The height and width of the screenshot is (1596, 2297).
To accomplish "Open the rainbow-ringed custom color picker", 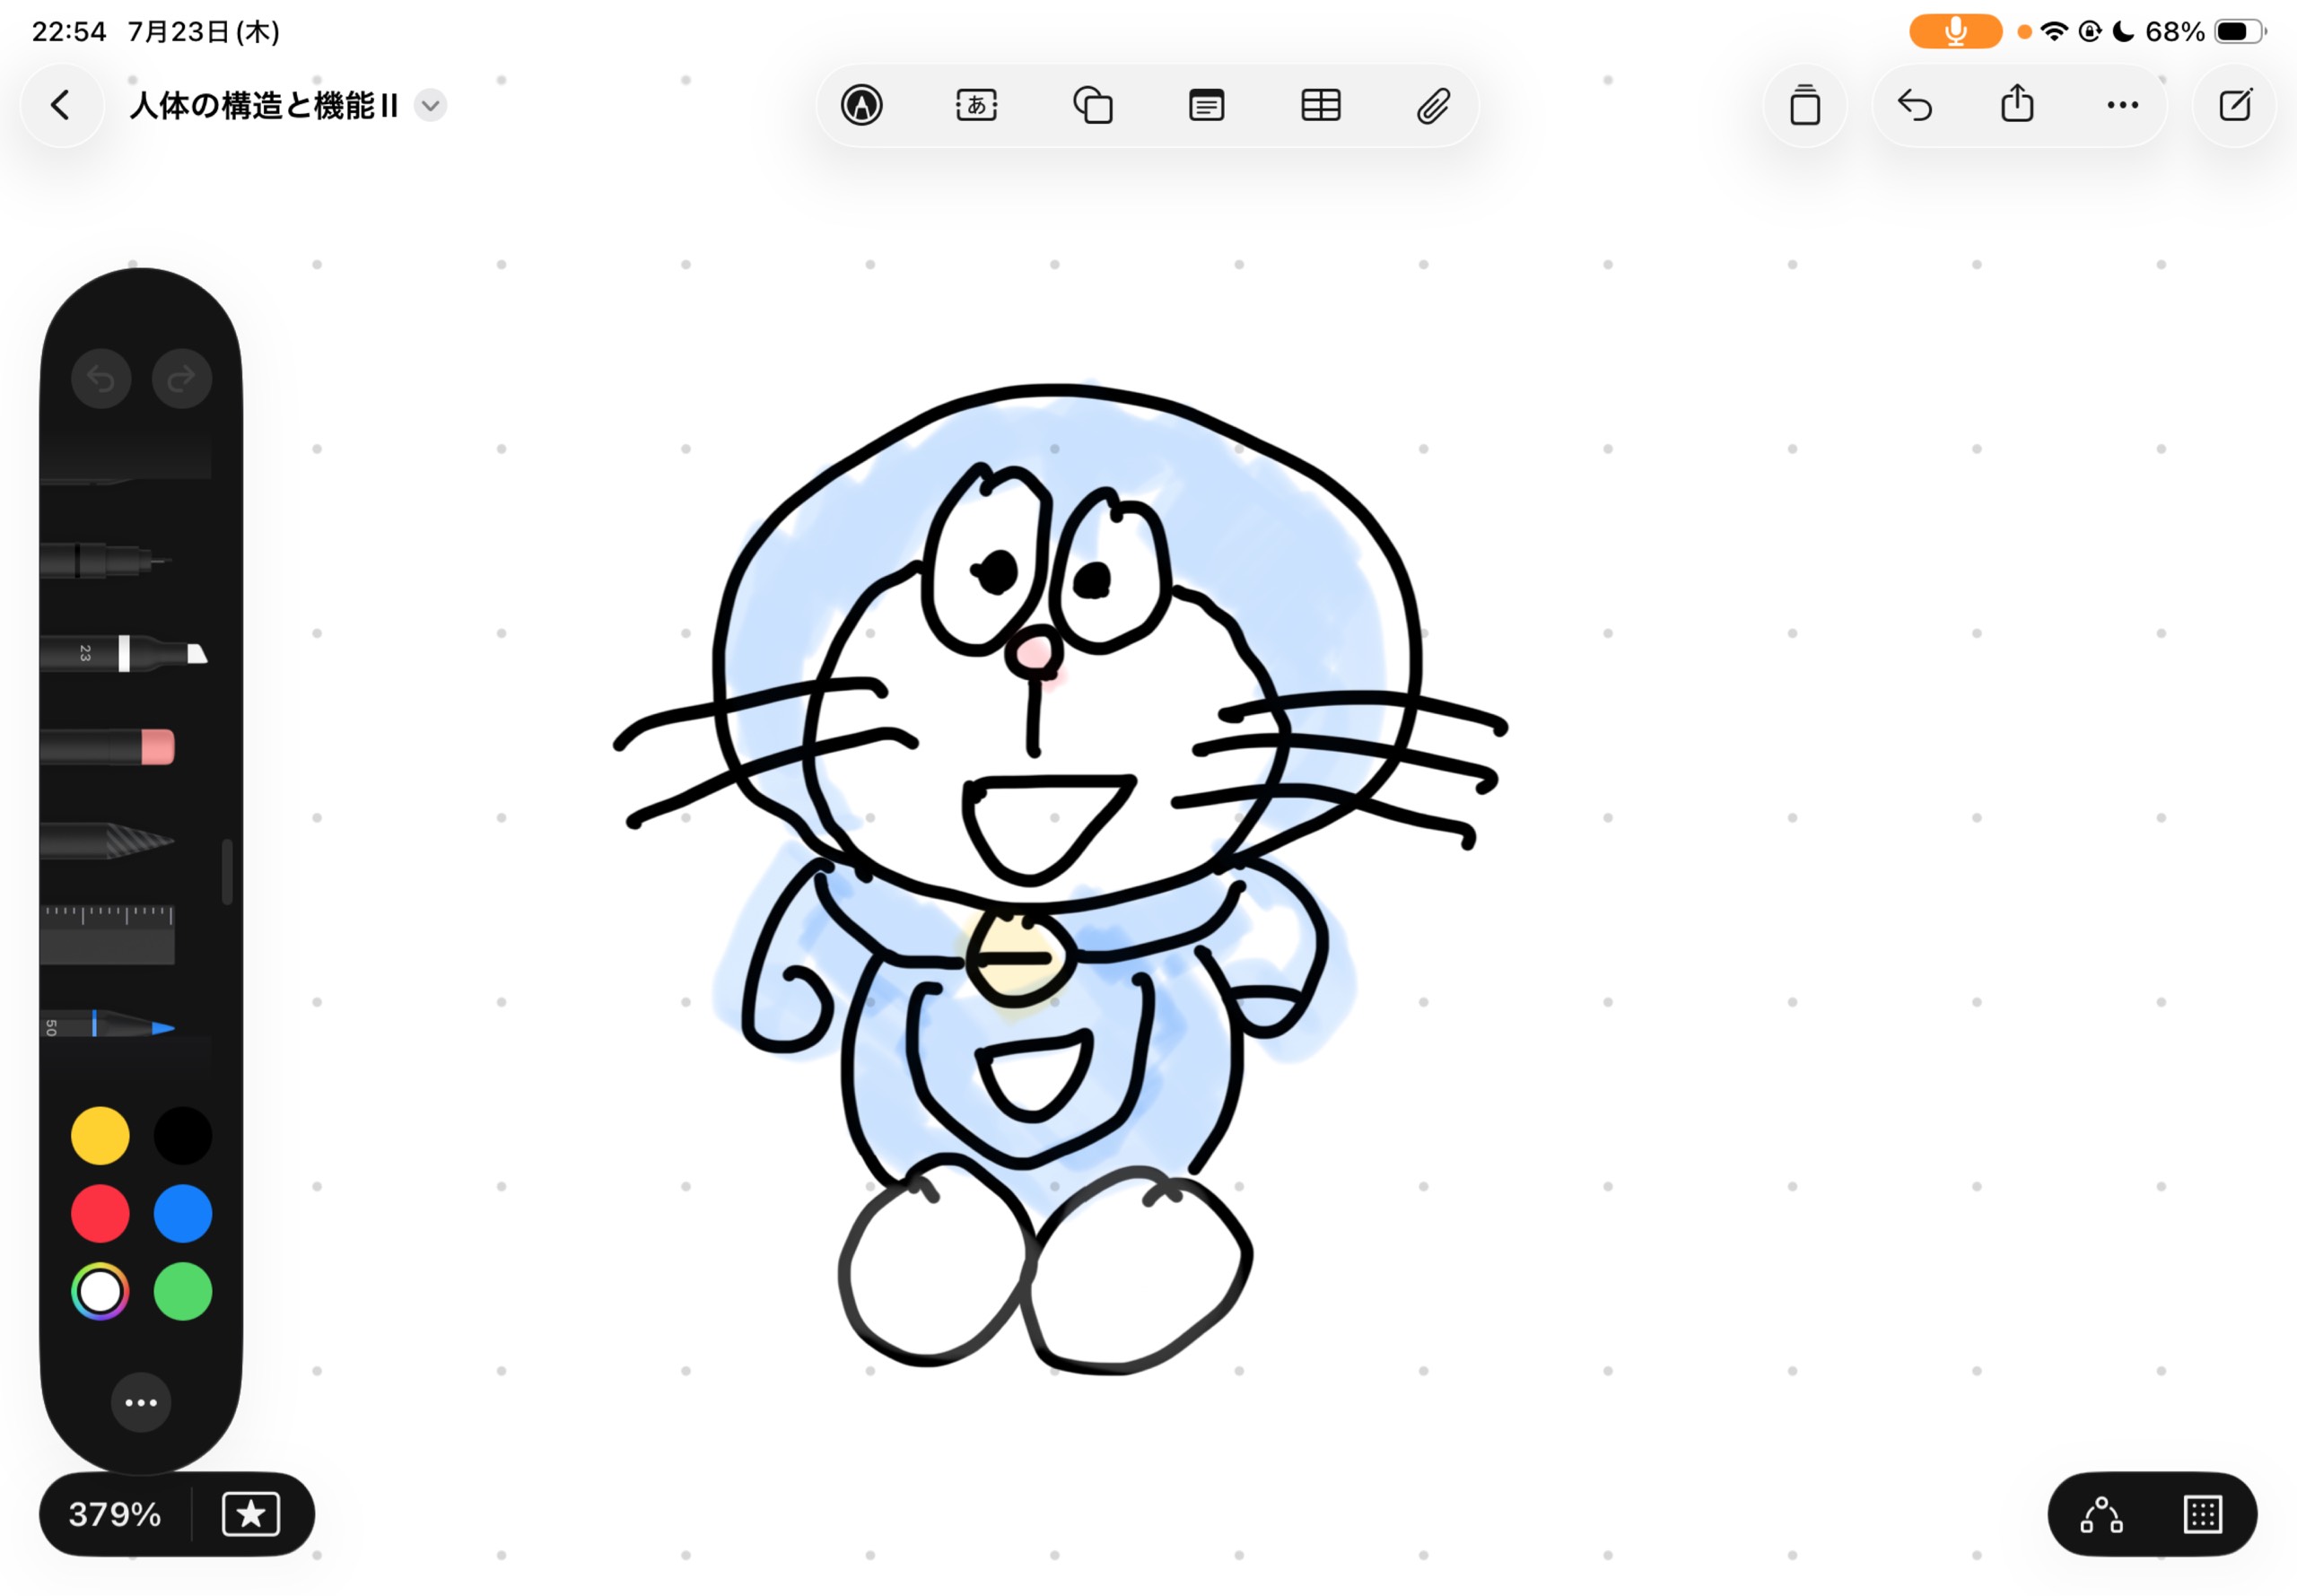I will click(100, 1291).
